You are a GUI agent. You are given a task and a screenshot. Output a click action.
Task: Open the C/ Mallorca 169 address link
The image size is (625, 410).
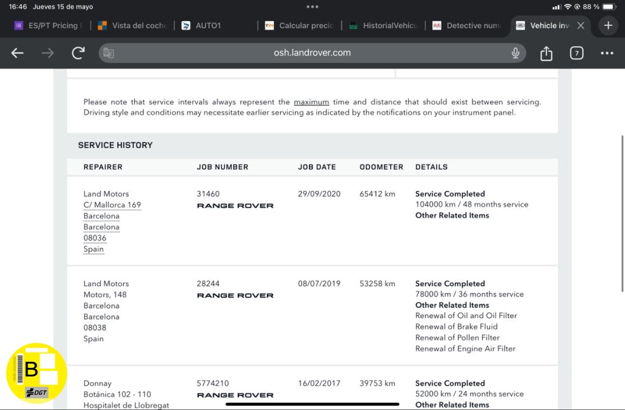coord(112,205)
